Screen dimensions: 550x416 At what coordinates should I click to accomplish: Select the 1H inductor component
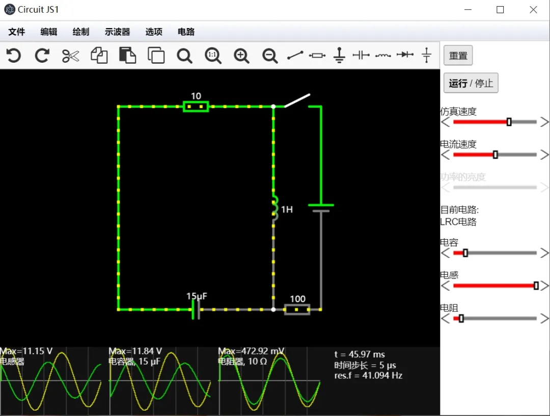tap(274, 209)
